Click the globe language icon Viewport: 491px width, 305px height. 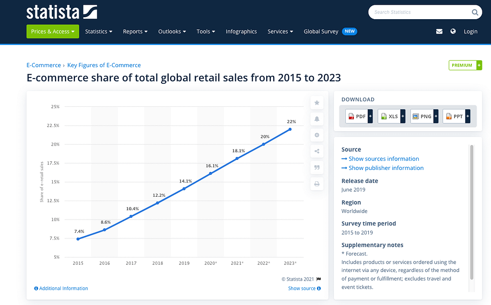tap(453, 31)
